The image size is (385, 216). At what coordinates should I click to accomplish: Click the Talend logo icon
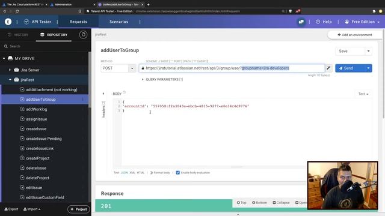[x=8, y=22]
